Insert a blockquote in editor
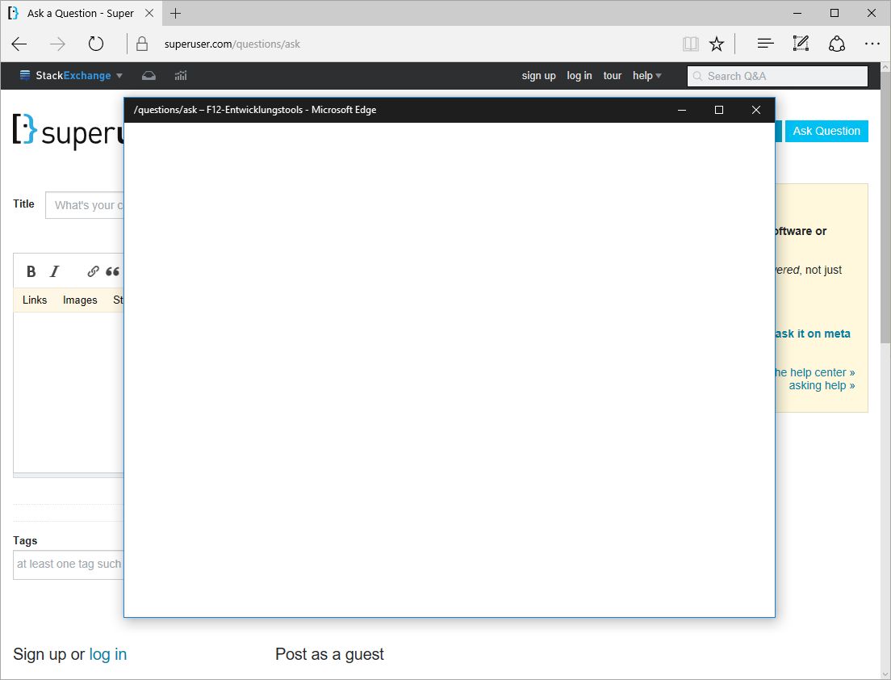Viewport: 891px width, 680px height. [112, 272]
